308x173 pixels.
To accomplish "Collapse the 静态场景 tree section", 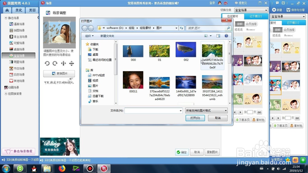I will pyautogui.click(x=6, y=18).
